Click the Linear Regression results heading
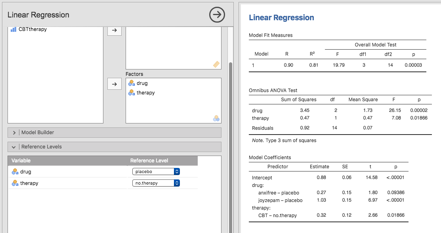Viewport: 441px width, 233px height. click(281, 17)
